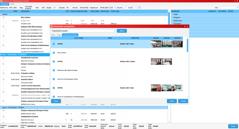
Task: Collapse the Day 1 Thursday section
Action: 1,55
